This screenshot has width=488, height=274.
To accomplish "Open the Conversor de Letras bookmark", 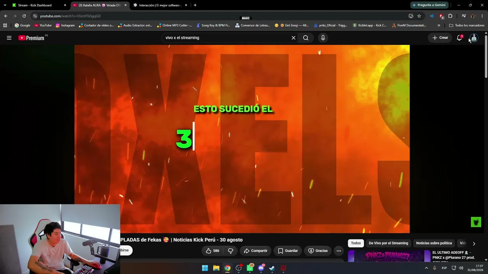I will (252, 25).
